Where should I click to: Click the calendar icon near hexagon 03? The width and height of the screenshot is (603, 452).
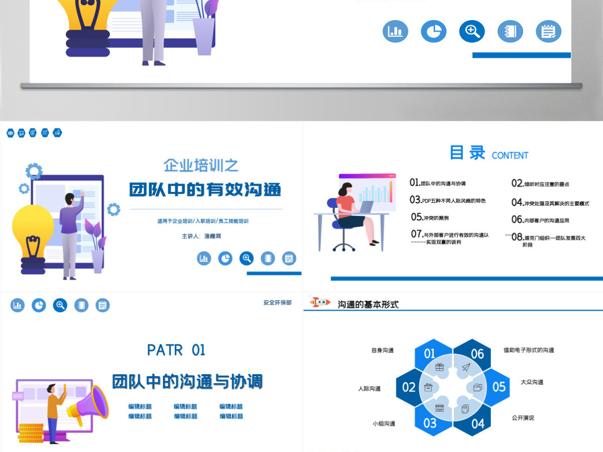pyautogui.click(x=439, y=408)
